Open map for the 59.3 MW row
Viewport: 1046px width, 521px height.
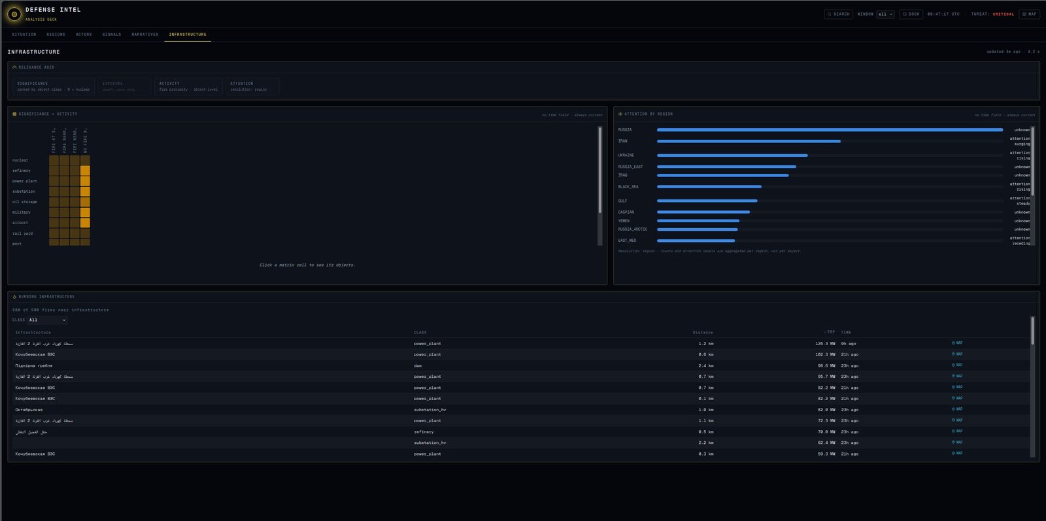(x=957, y=454)
